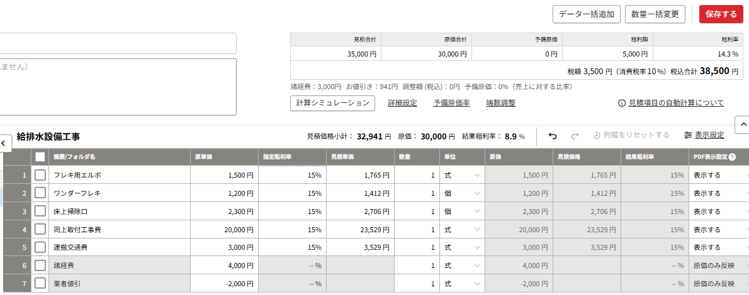The image size is (749, 295).
Task: Tick the checkbox for フレキ用エルボ row
Action: pyautogui.click(x=40, y=175)
